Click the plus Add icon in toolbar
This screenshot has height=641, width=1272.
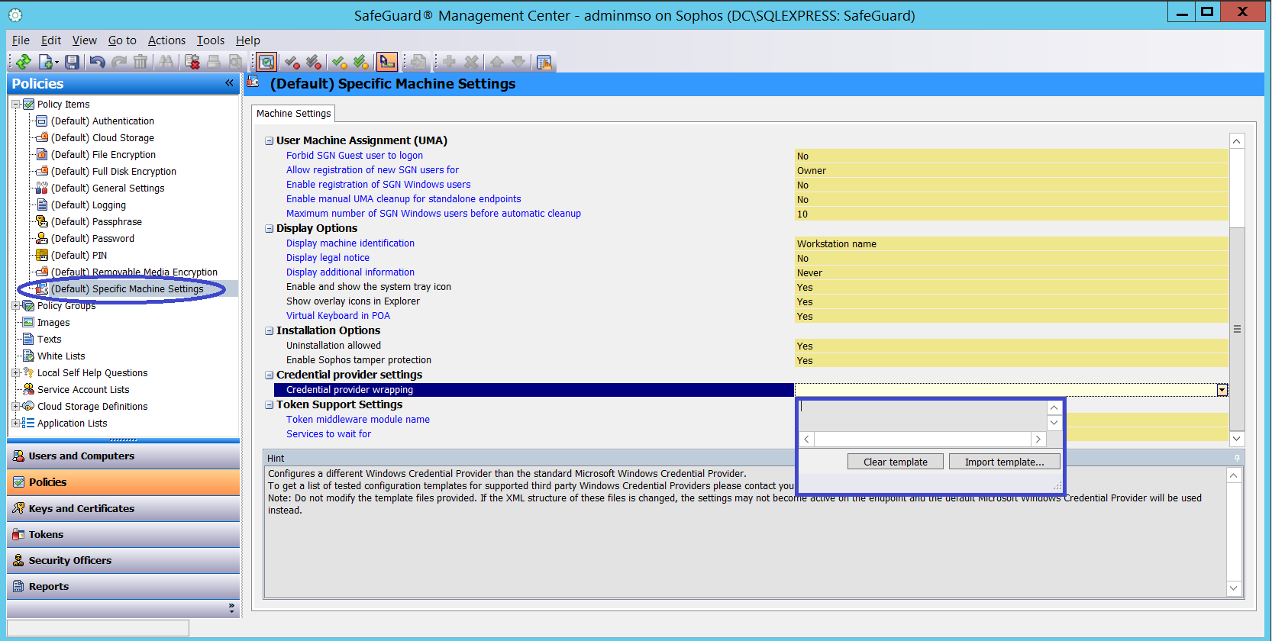[449, 62]
